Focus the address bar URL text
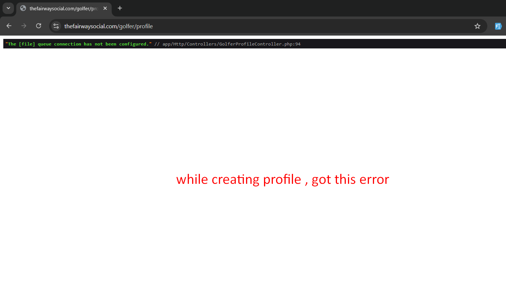This screenshot has width=506, height=284. (x=109, y=26)
